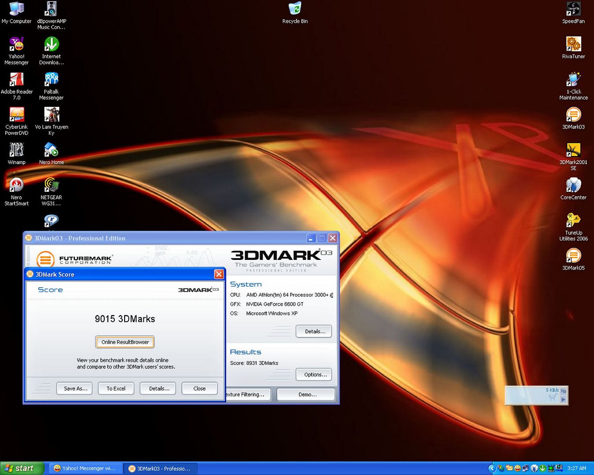Click the Futuremark Corporation logo

[x=74, y=259]
